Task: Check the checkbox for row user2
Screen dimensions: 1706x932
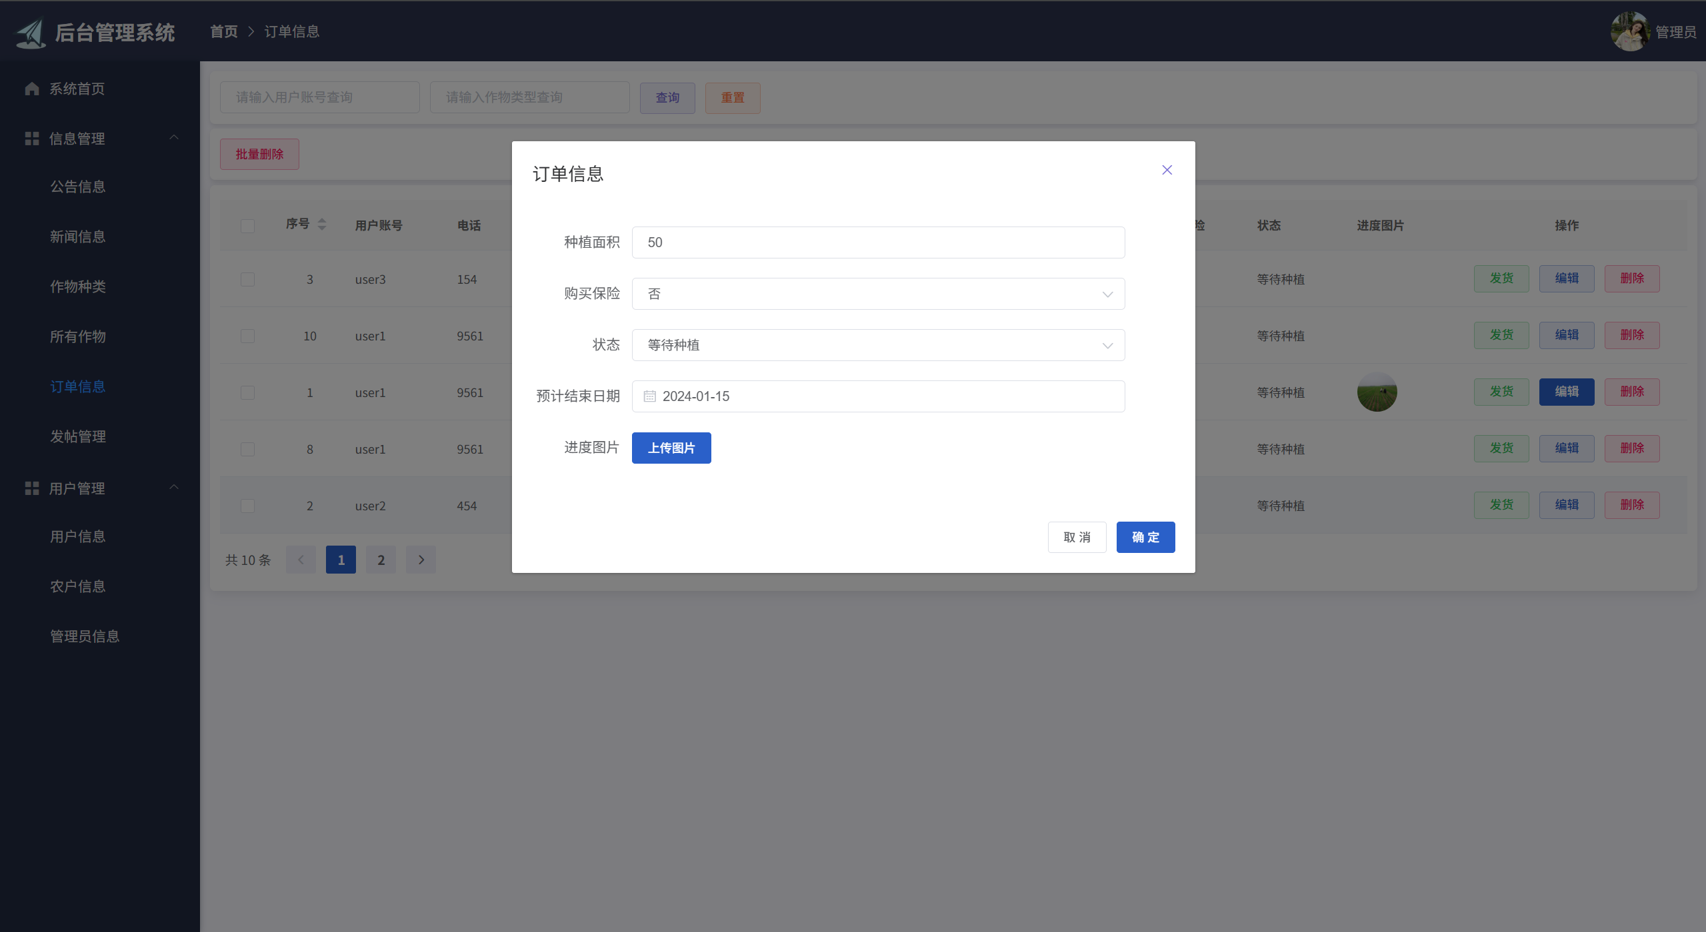Action: point(247,506)
